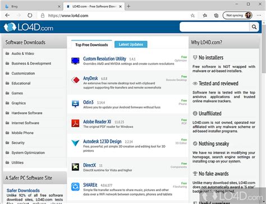Click the LO4D.com globe logo
This screenshot has width=266, height=204.
click(x=10, y=27)
